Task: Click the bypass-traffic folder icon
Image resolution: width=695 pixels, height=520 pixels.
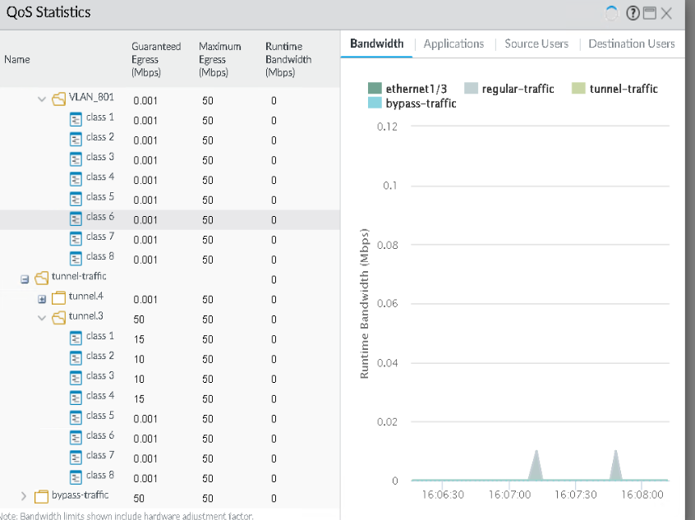Action: 42,496
